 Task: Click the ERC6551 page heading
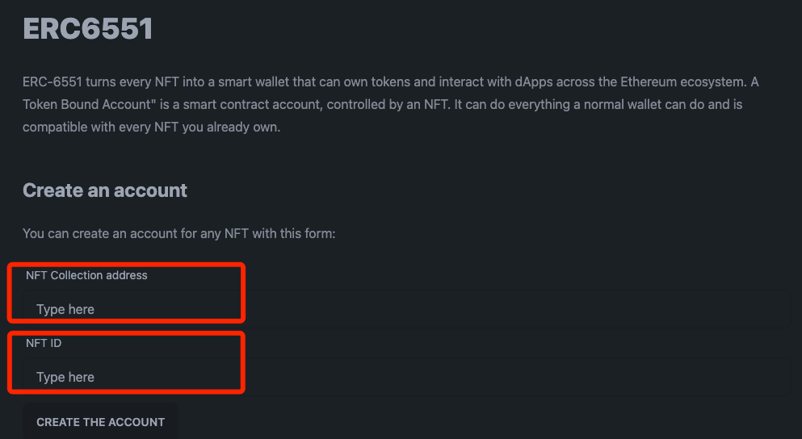pos(87,29)
